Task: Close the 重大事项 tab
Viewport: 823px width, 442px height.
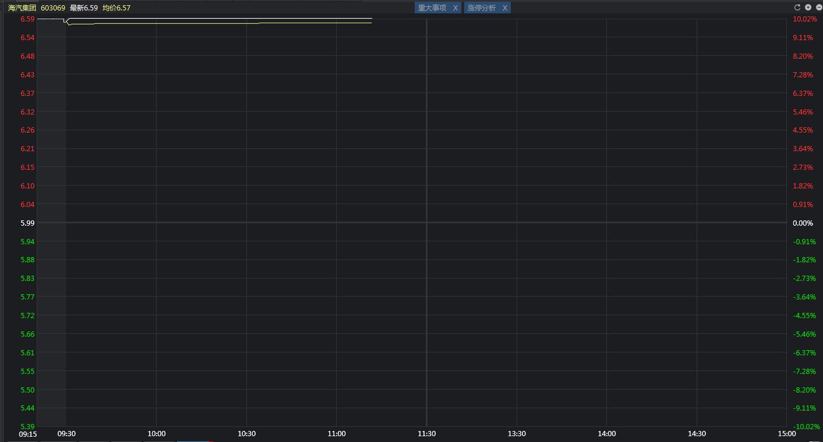Action: pos(455,8)
